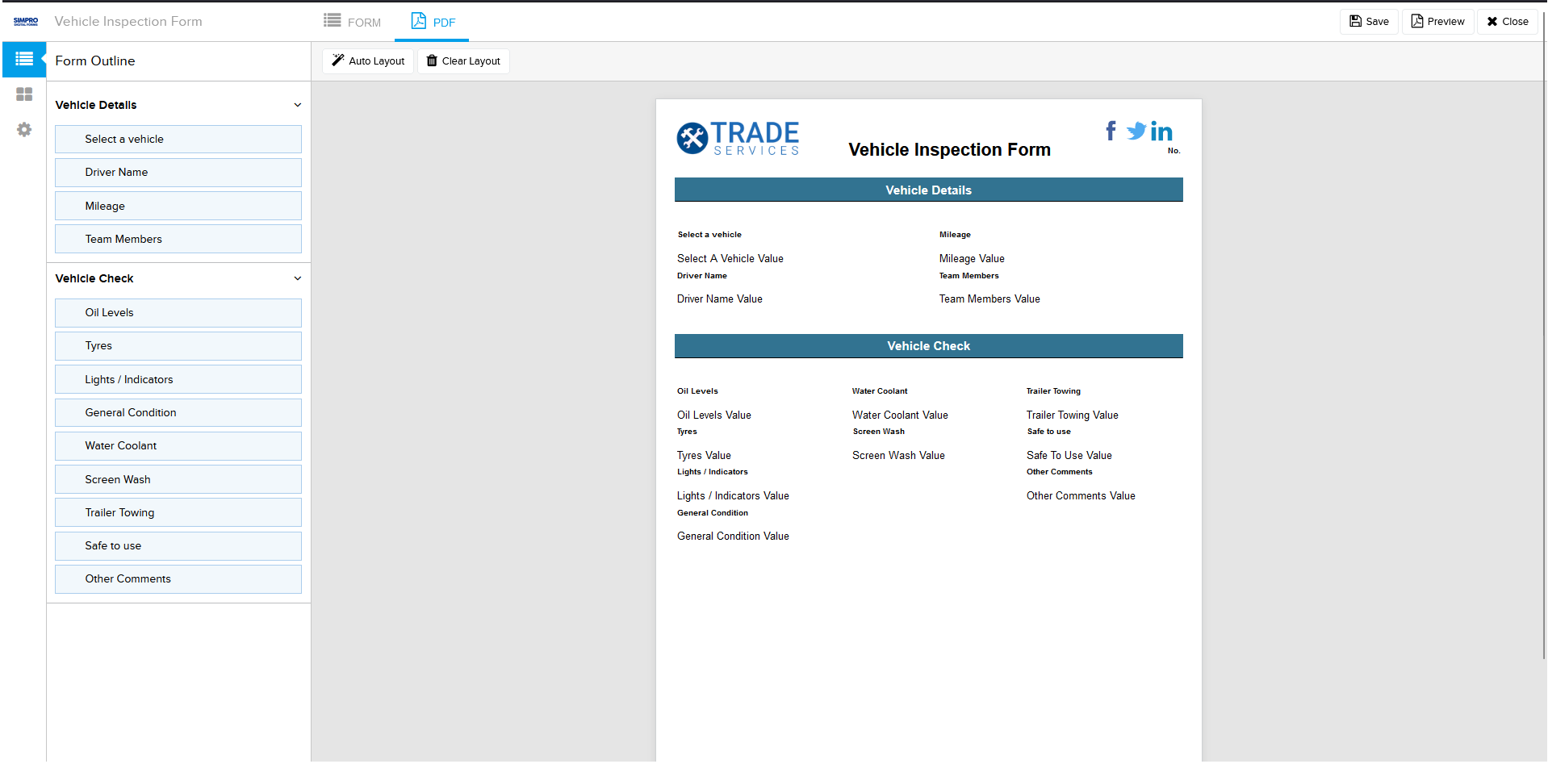The width and height of the screenshot is (1548, 764).
Task: Click the Trade Services logo on the PDF
Action: (x=738, y=138)
